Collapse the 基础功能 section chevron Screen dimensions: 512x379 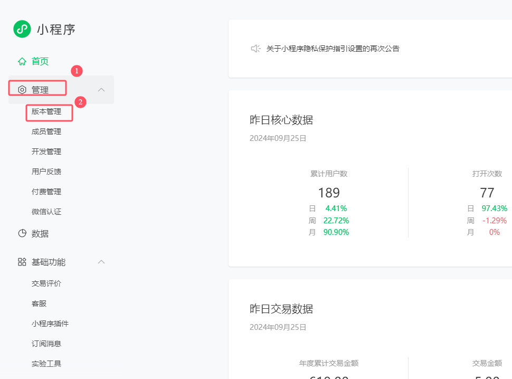click(x=102, y=262)
